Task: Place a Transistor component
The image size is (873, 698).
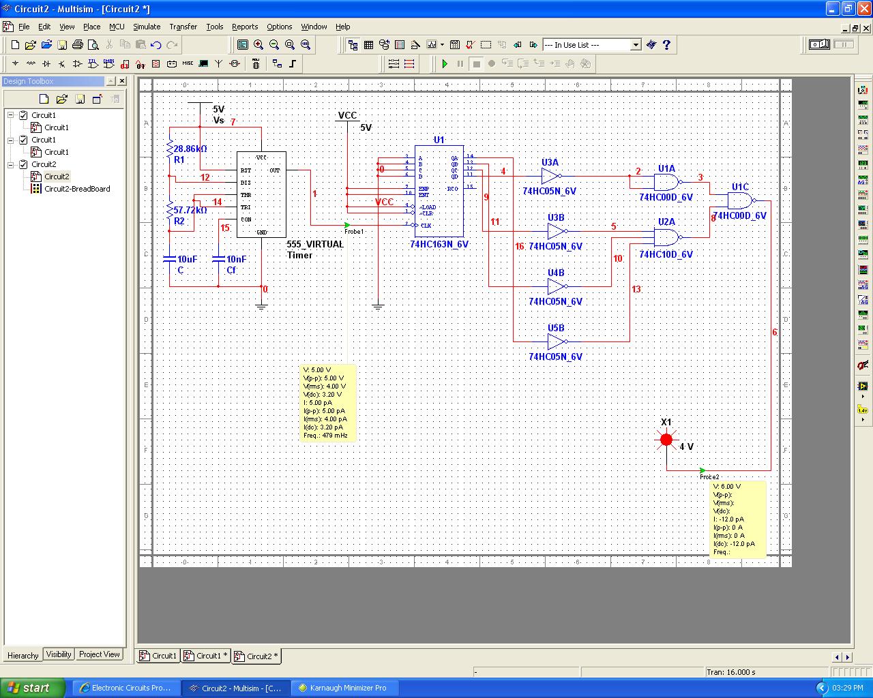Action: point(62,64)
